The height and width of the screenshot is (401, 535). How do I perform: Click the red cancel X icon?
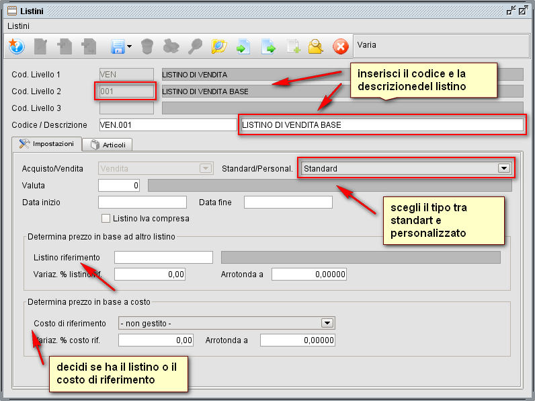click(x=341, y=46)
